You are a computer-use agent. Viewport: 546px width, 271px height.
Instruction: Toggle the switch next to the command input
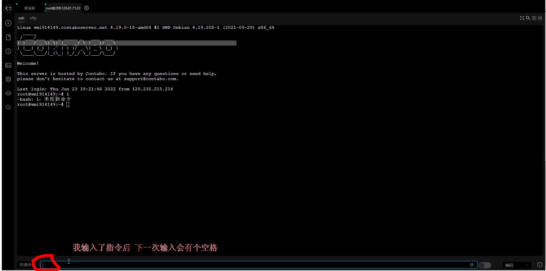(x=485, y=265)
